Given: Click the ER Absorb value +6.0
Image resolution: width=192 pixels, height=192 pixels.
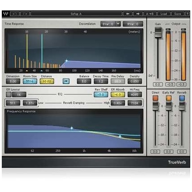Looking at the screenshot, I should click(118, 95).
